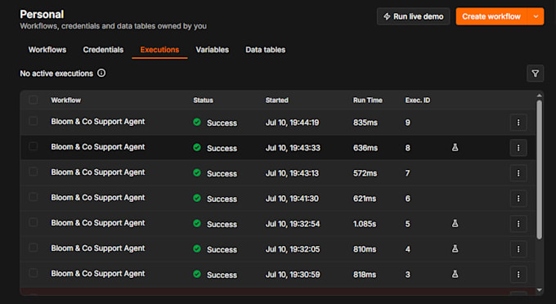Screen dimensions: 556x304
Task: Click the info icon beside No active executions
Action: pyautogui.click(x=101, y=73)
